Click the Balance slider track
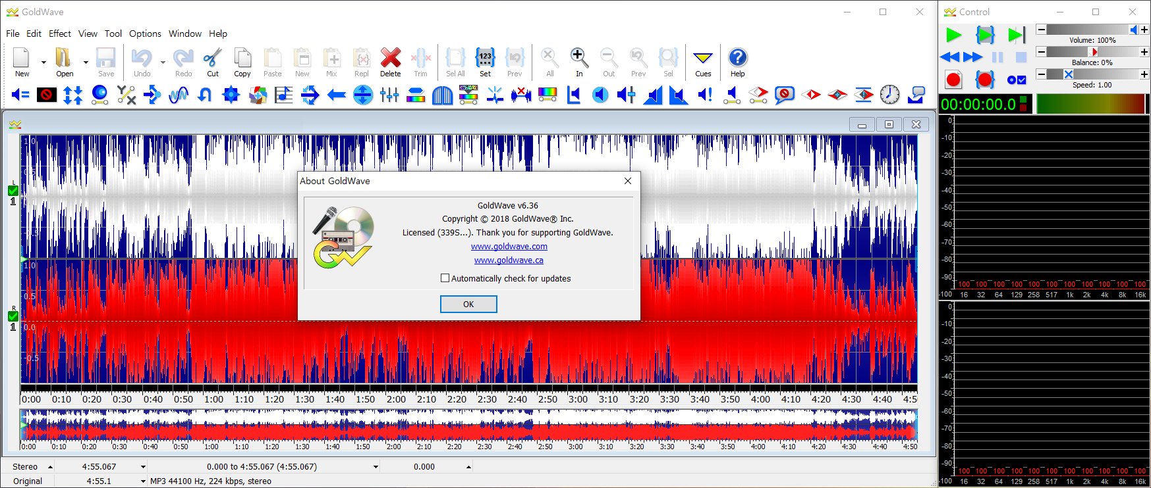 pyautogui.click(x=1092, y=52)
